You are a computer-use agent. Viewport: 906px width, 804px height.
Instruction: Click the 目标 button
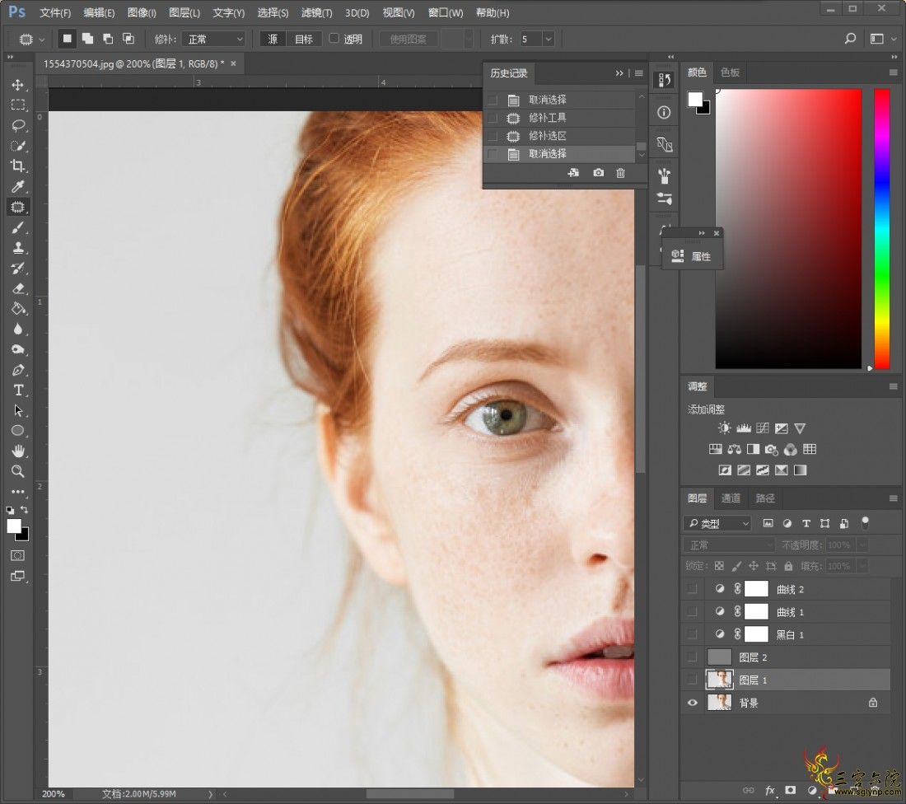[x=304, y=39]
